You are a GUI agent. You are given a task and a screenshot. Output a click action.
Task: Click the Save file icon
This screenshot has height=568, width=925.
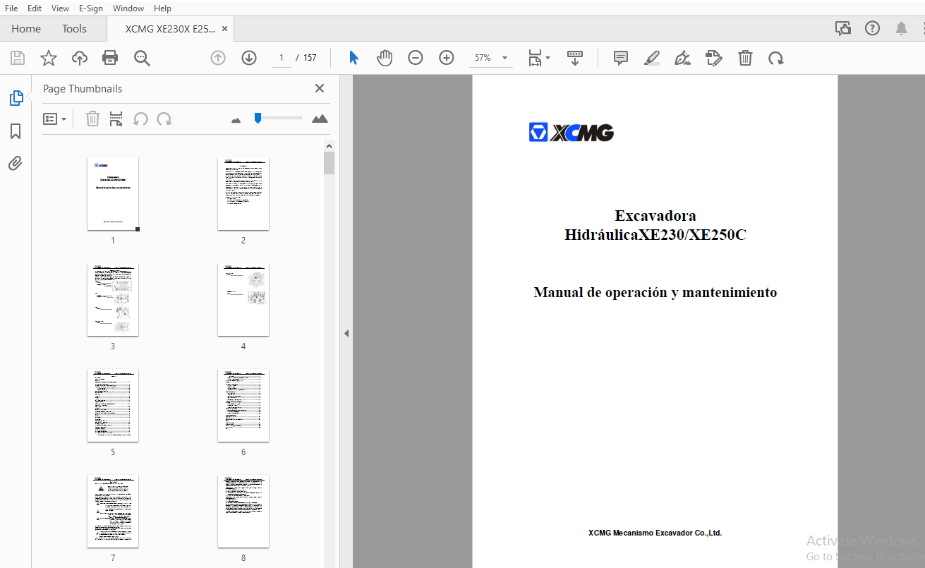tap(17, 58)
